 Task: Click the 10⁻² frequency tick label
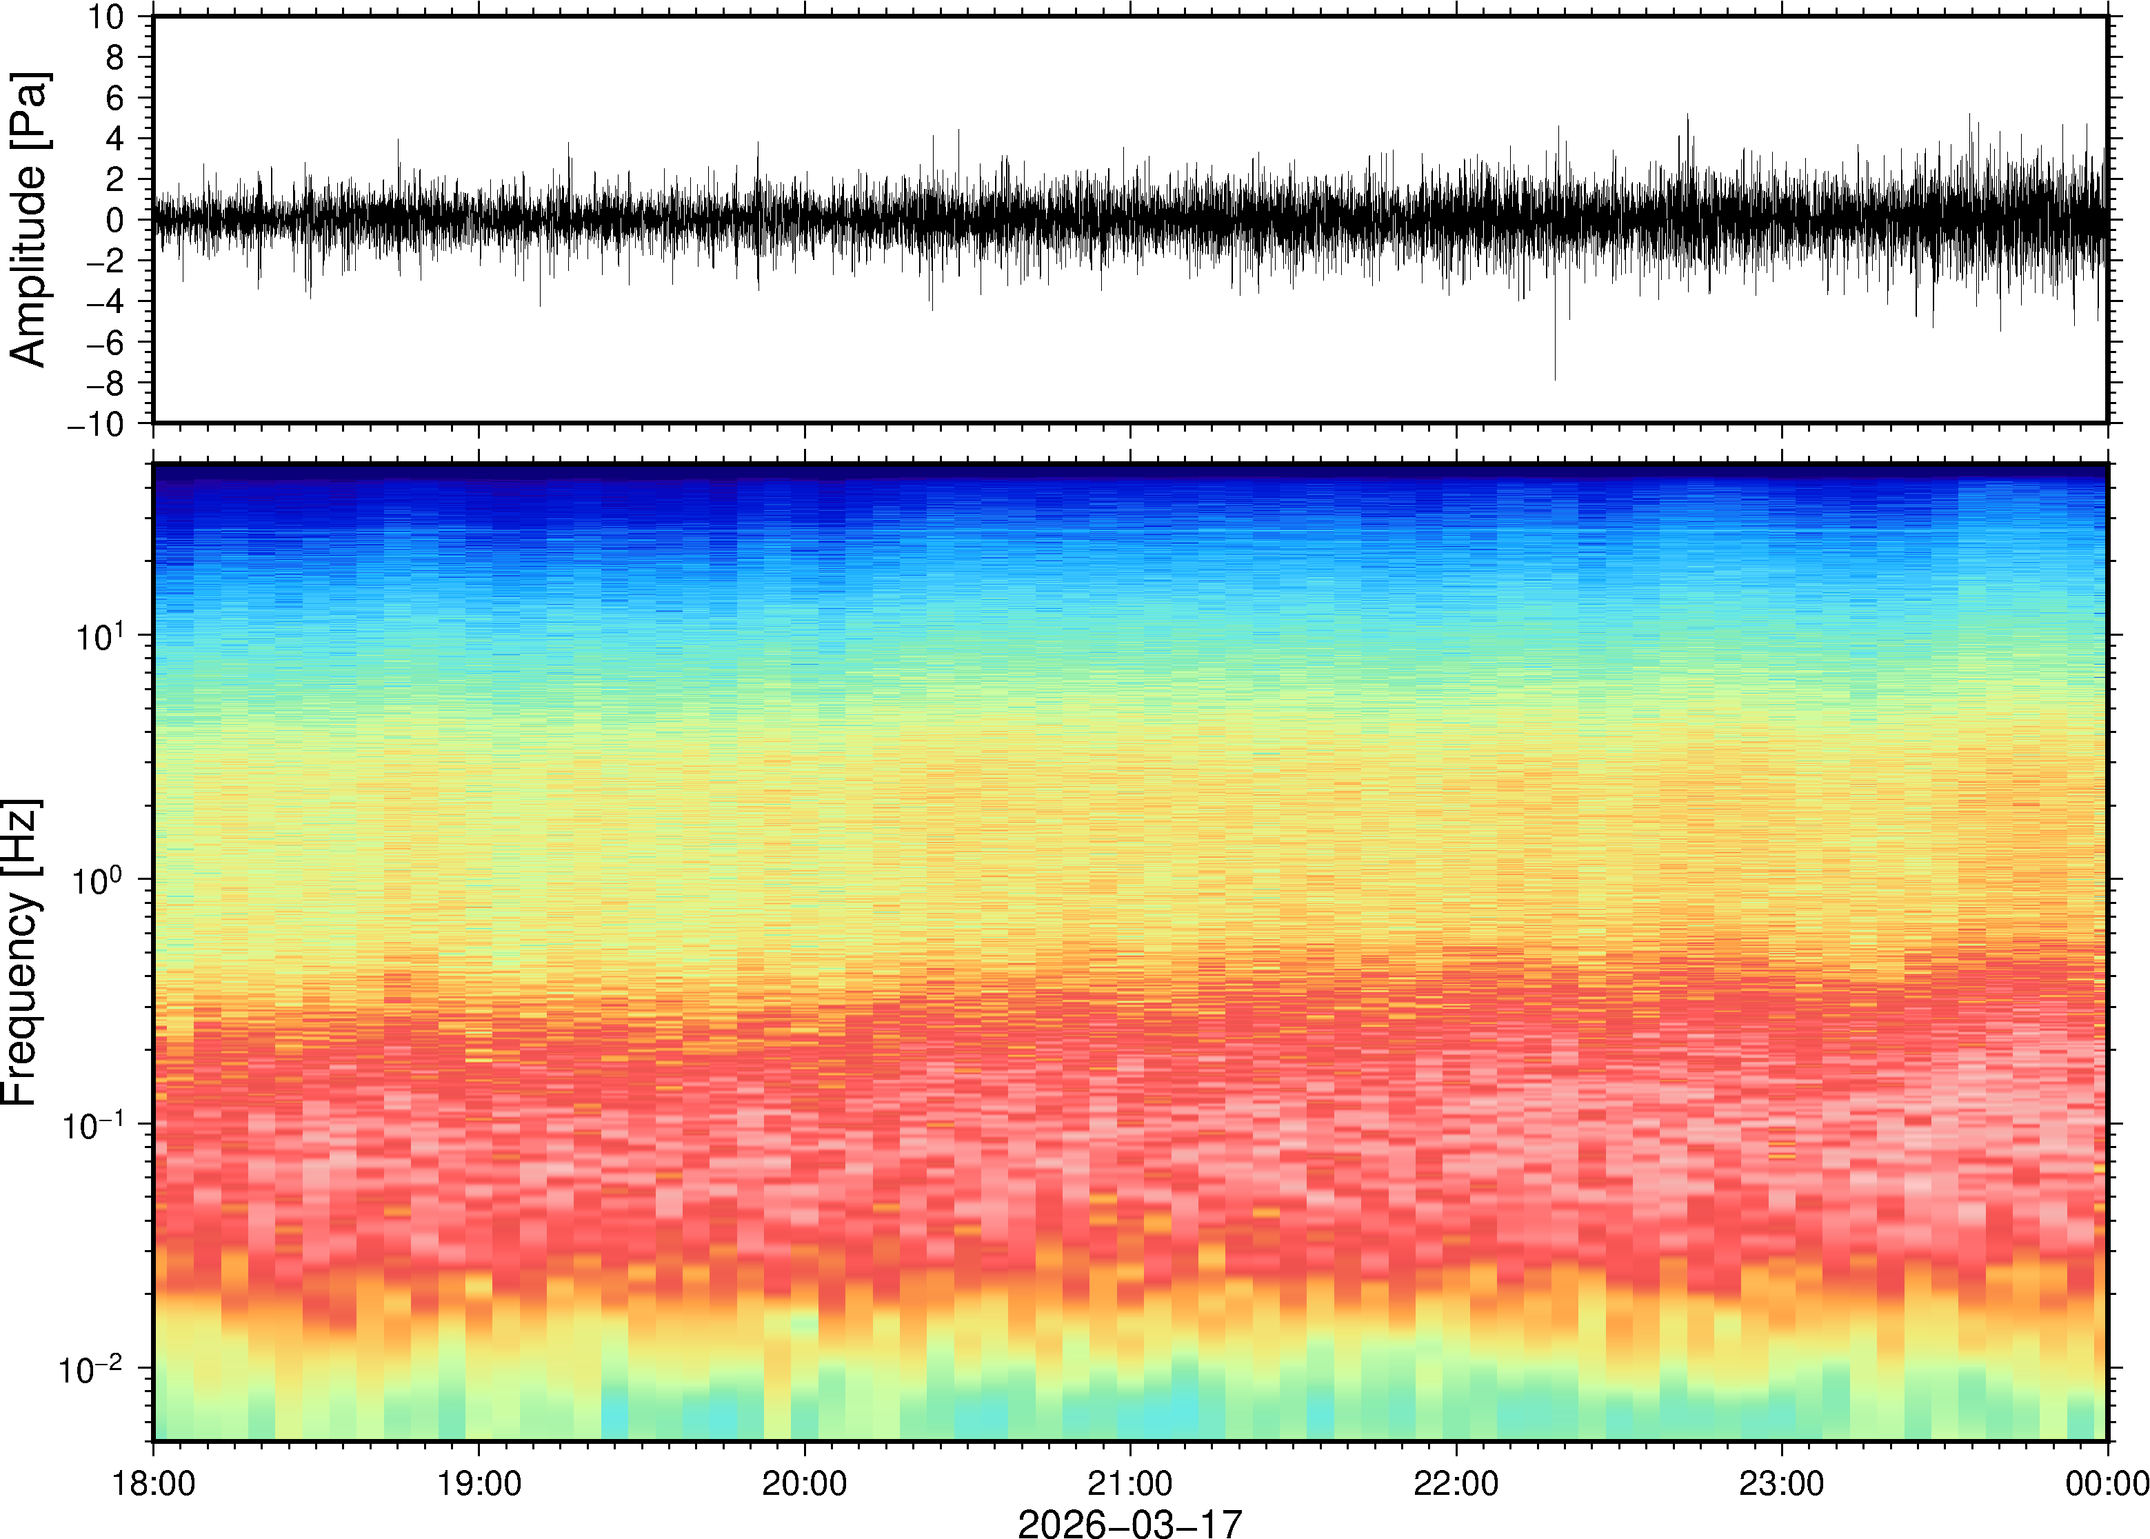(92, 1369)
